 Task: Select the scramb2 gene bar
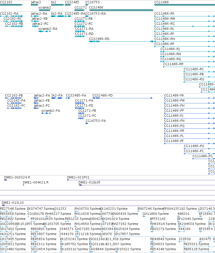(x=44, y=10)
